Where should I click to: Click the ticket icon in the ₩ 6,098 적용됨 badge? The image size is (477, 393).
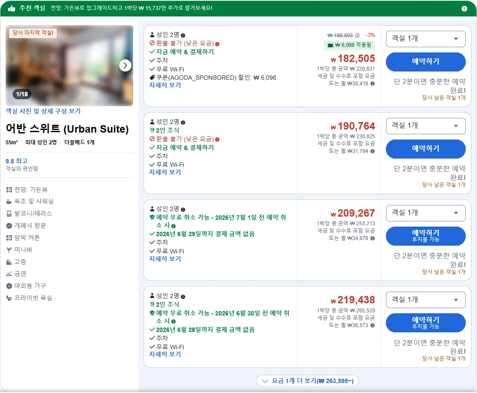[330, 45]
